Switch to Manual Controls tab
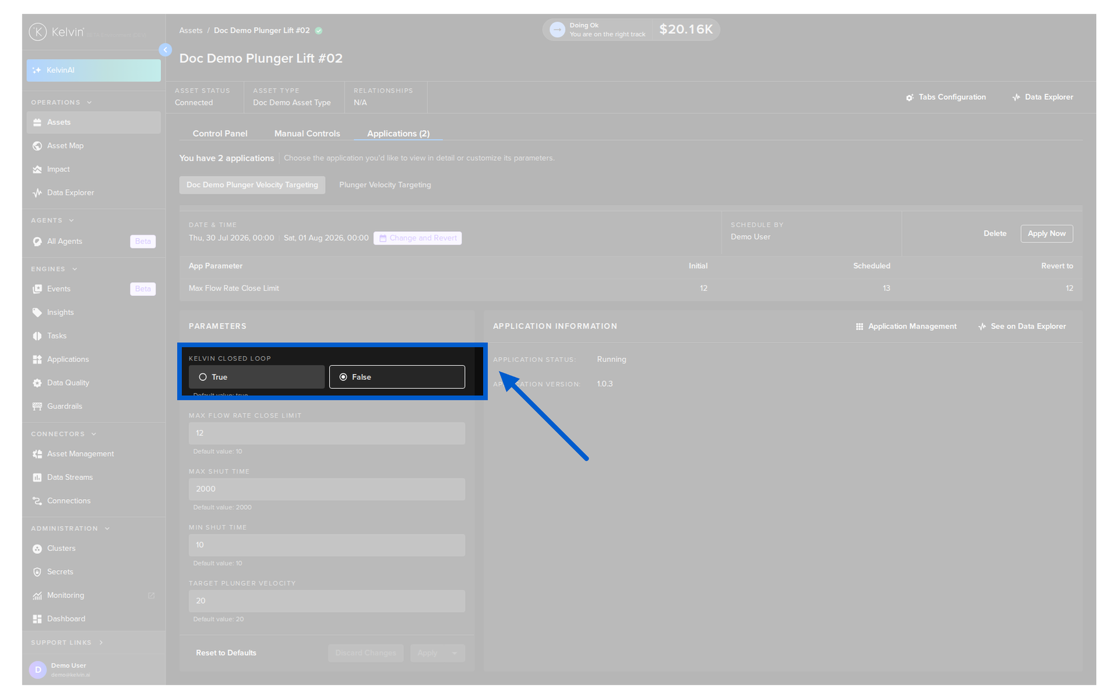Screen dimensions: 1119x699 click(x=307, y=133)
